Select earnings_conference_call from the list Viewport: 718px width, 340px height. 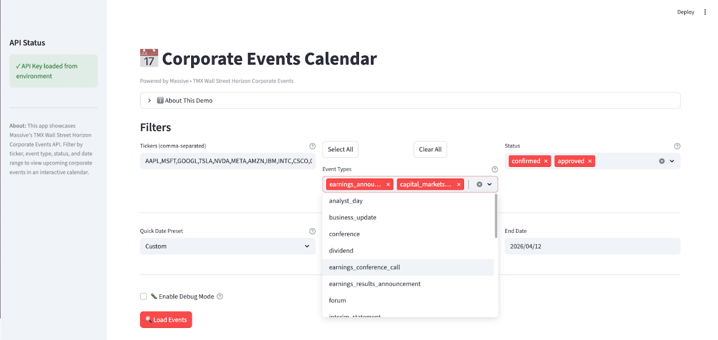[364, 267]
